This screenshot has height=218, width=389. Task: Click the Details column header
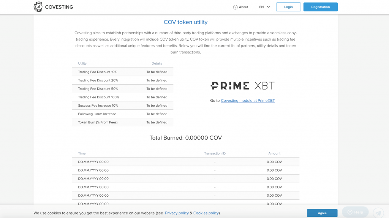[x=157, y=63]
